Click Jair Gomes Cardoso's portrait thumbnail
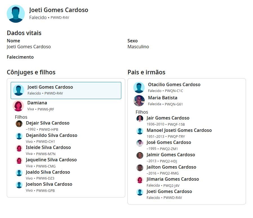The height and width of the screenshot is (218, 253). pos(140,119)
